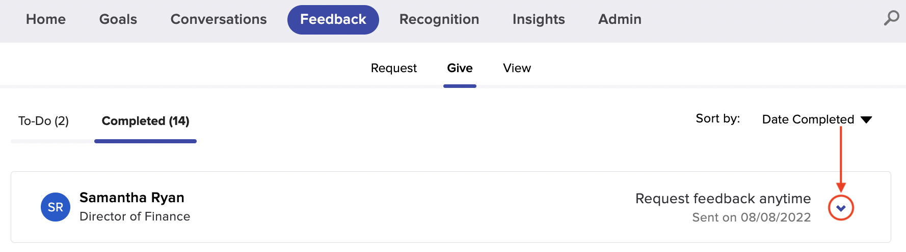
Task: Switch to the Request sub-tab
Action: 394,68
